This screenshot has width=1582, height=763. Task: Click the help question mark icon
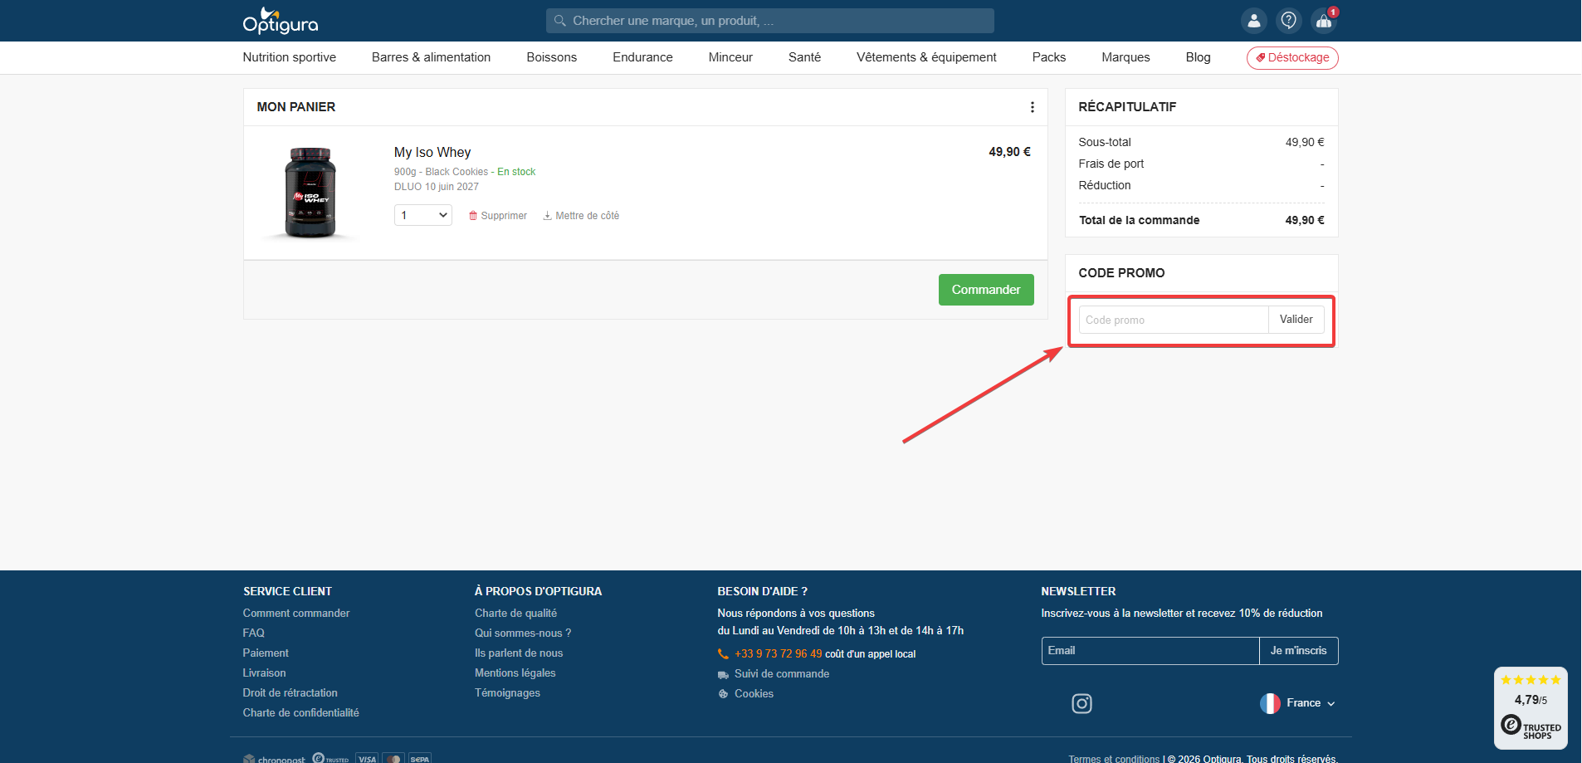[1288, 21]
